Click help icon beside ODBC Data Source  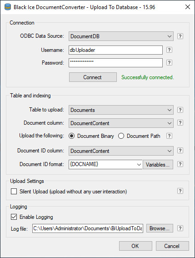point(180,36)
